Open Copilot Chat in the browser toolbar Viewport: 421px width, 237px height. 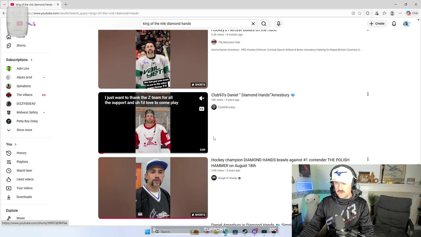point(412,13)
